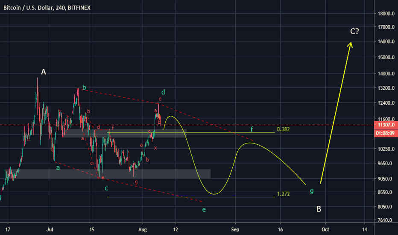Select the red x sub-wave label
This screenshot has width=398, height=235.
[x=155, y=148]
